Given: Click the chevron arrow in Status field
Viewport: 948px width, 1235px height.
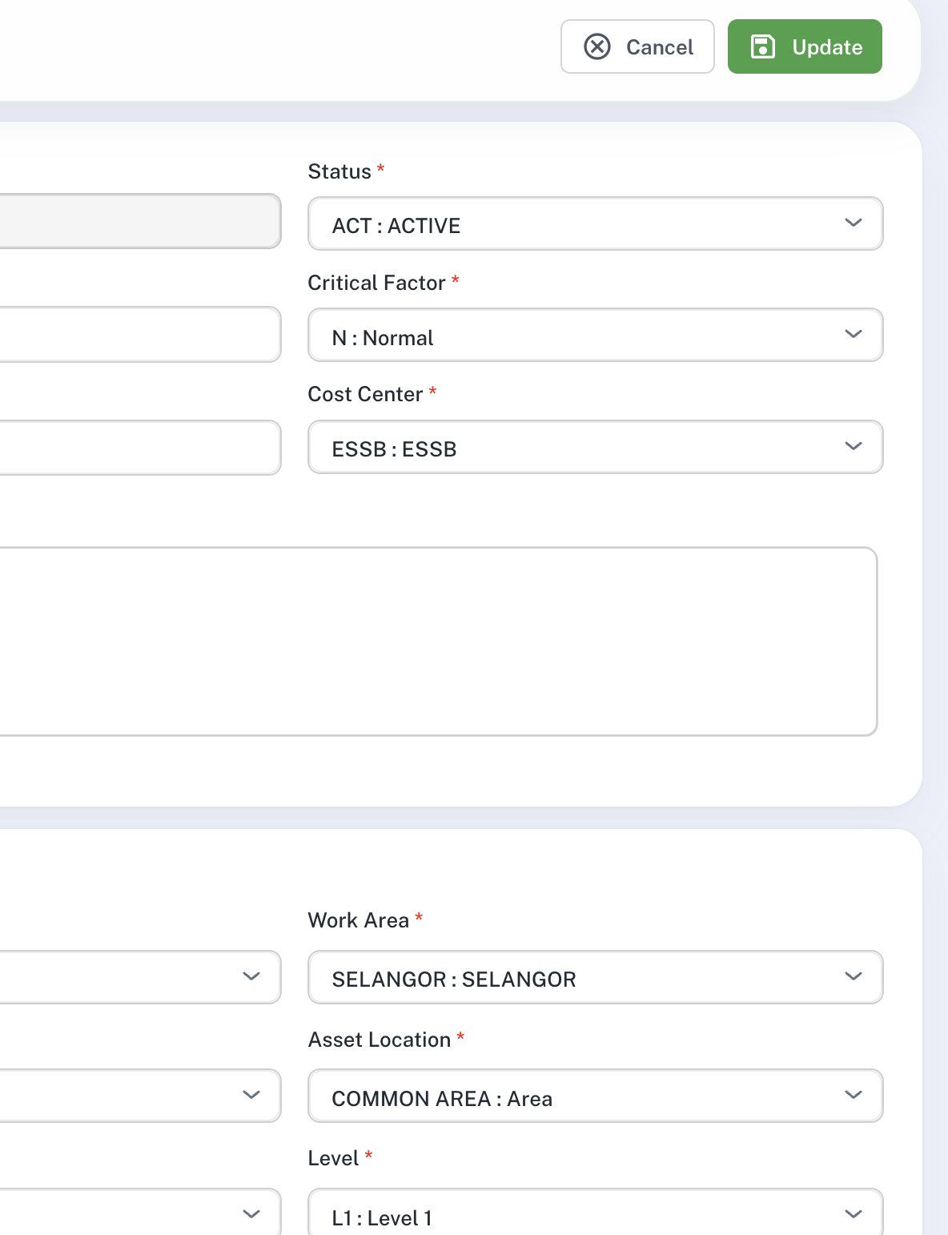Looking at the screenshot, I should coord(854,223).
